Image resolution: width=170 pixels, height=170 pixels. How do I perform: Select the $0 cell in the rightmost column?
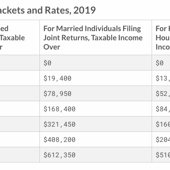point(161,63)
